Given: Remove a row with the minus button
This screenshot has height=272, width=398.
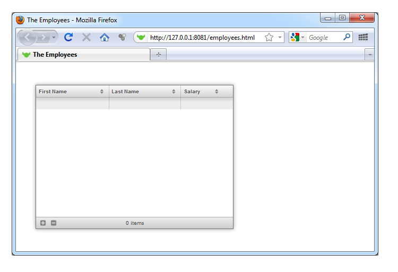Looking at the screenshot, I should tap(54, 223).
